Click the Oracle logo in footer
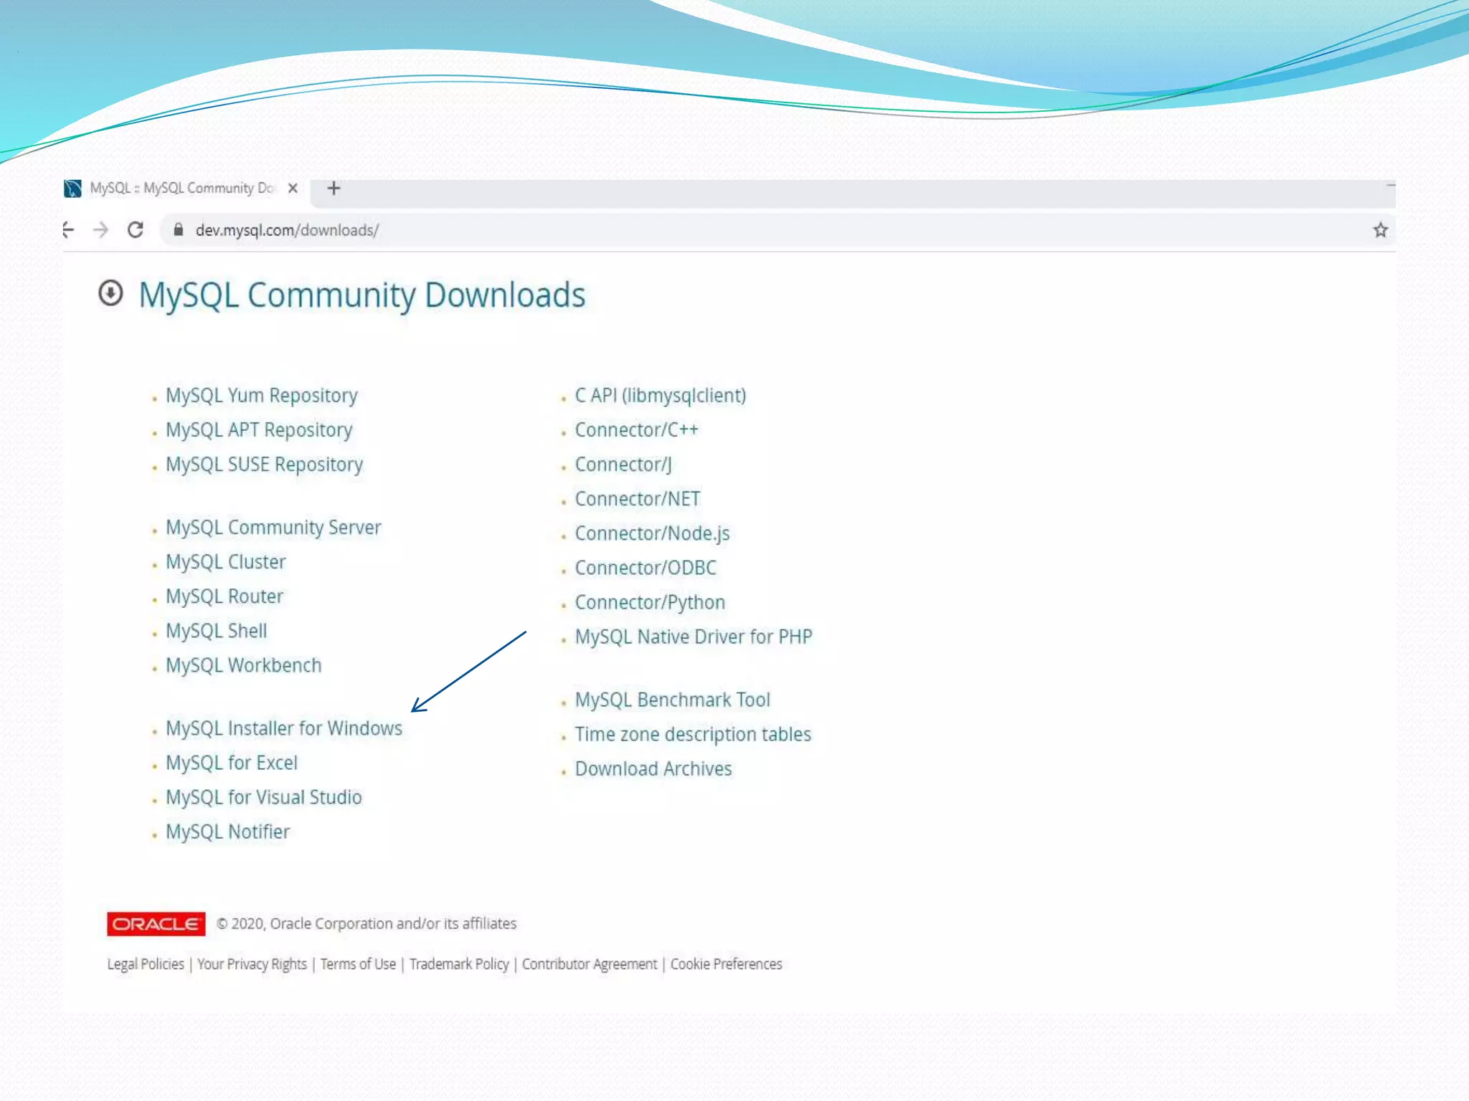1469x1101 pixels. [156, 924]
